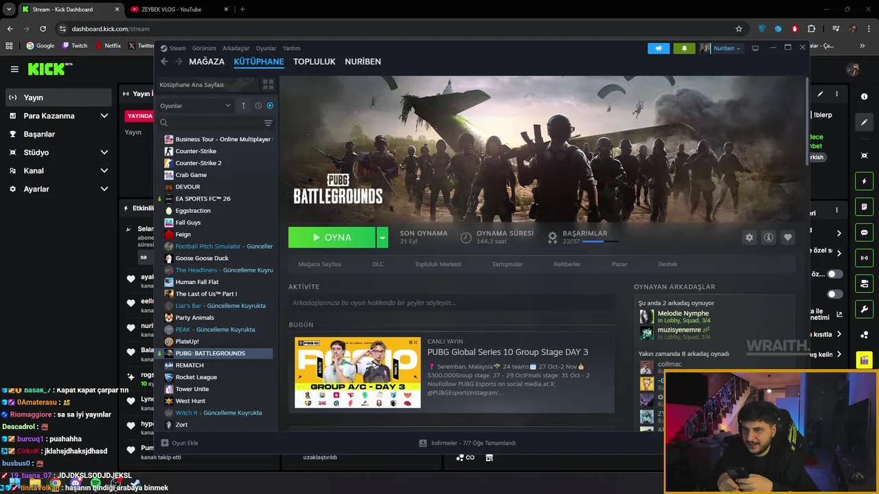
Task: Open Topluluk Merkezi link
Action: [437, 264]
